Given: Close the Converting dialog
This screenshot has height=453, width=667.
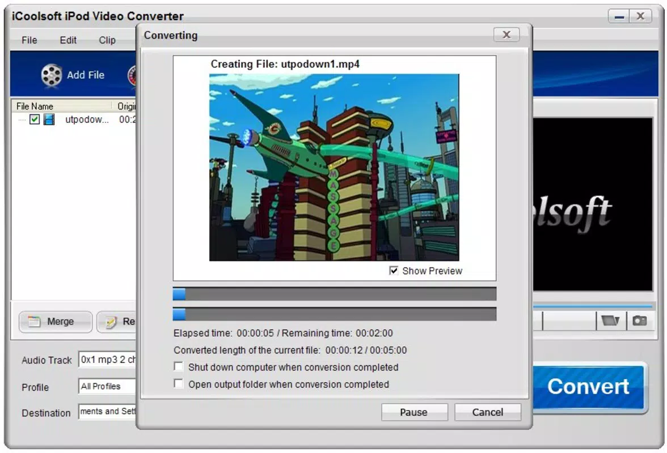Looking at the screenshot, I should point(506,35).
